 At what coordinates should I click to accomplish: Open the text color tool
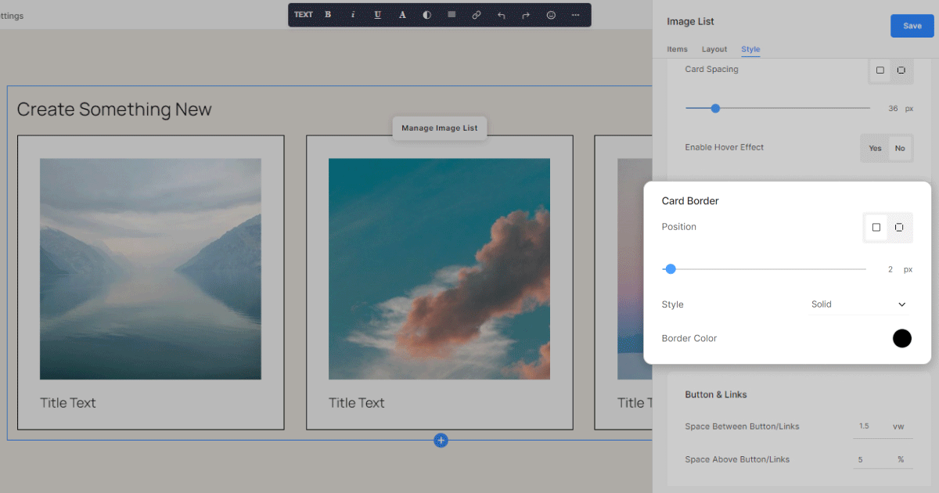(x=402, y=15)
